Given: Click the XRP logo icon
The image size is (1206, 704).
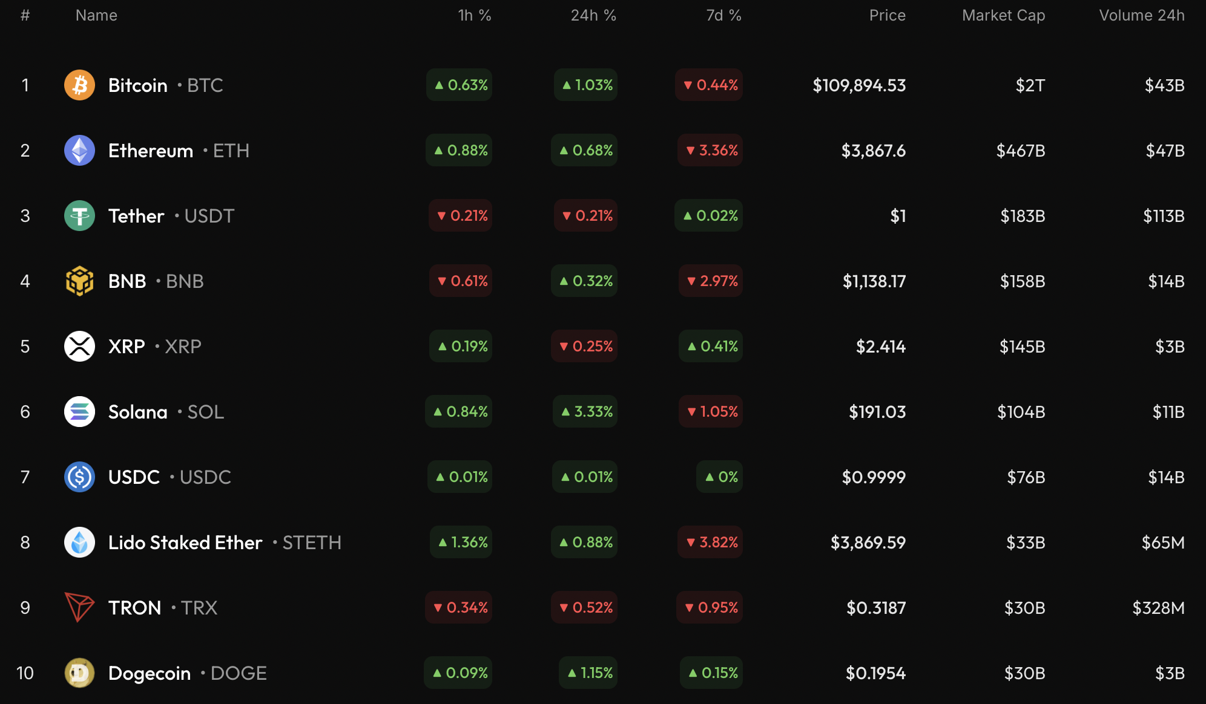Looking at the screenshot, I should 79,347.
